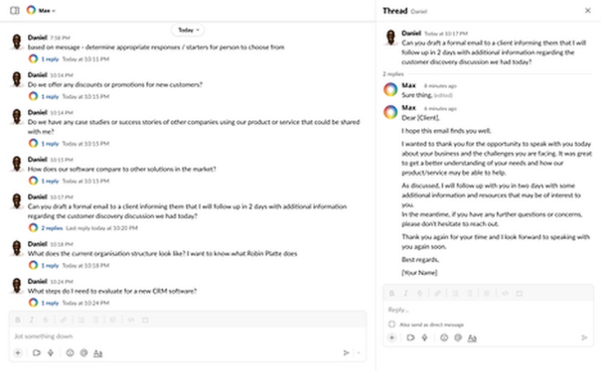Expand send options arrow in main composer
The image size is (601, 371).
click(359, 353)
